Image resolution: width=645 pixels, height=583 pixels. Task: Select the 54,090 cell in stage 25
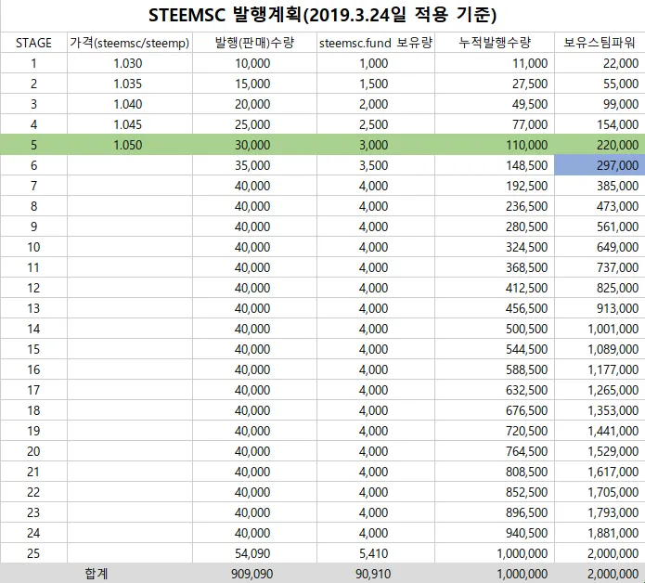click(x=253, y=553)
